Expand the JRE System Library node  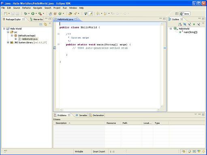[8, 42]
